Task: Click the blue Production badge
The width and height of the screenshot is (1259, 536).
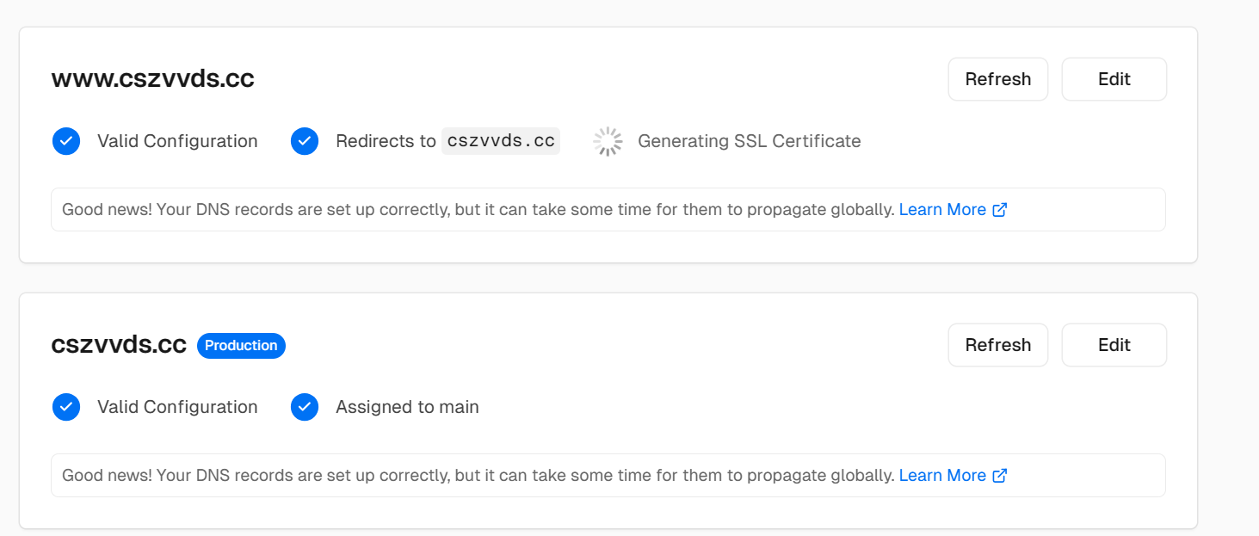Action: (241, 346)
